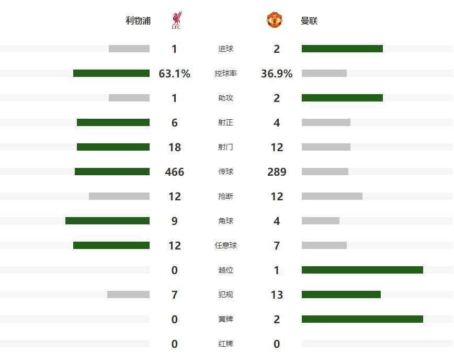Click the 红牌 stat label

point(225,344)
